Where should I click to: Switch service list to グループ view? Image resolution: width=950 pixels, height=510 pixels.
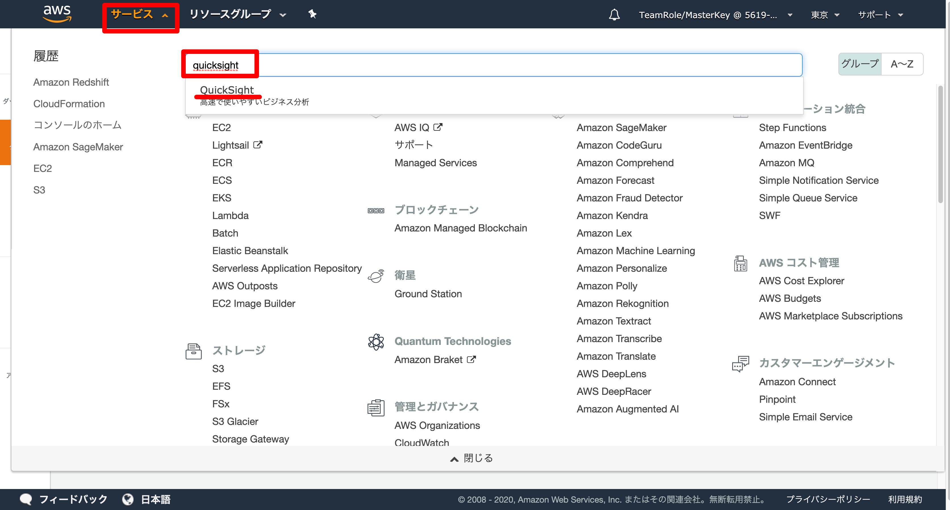[860, 64]
